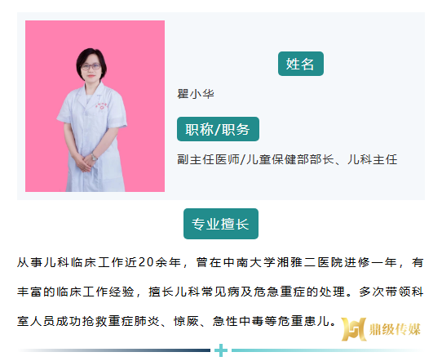Viewport: 442px width, 361px height.
Task: Click the doctor's glasses in photo
Action: [91, 67]
